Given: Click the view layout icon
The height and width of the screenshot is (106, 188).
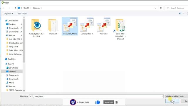Looking at the screenshot, I should [x=180, y=14].
